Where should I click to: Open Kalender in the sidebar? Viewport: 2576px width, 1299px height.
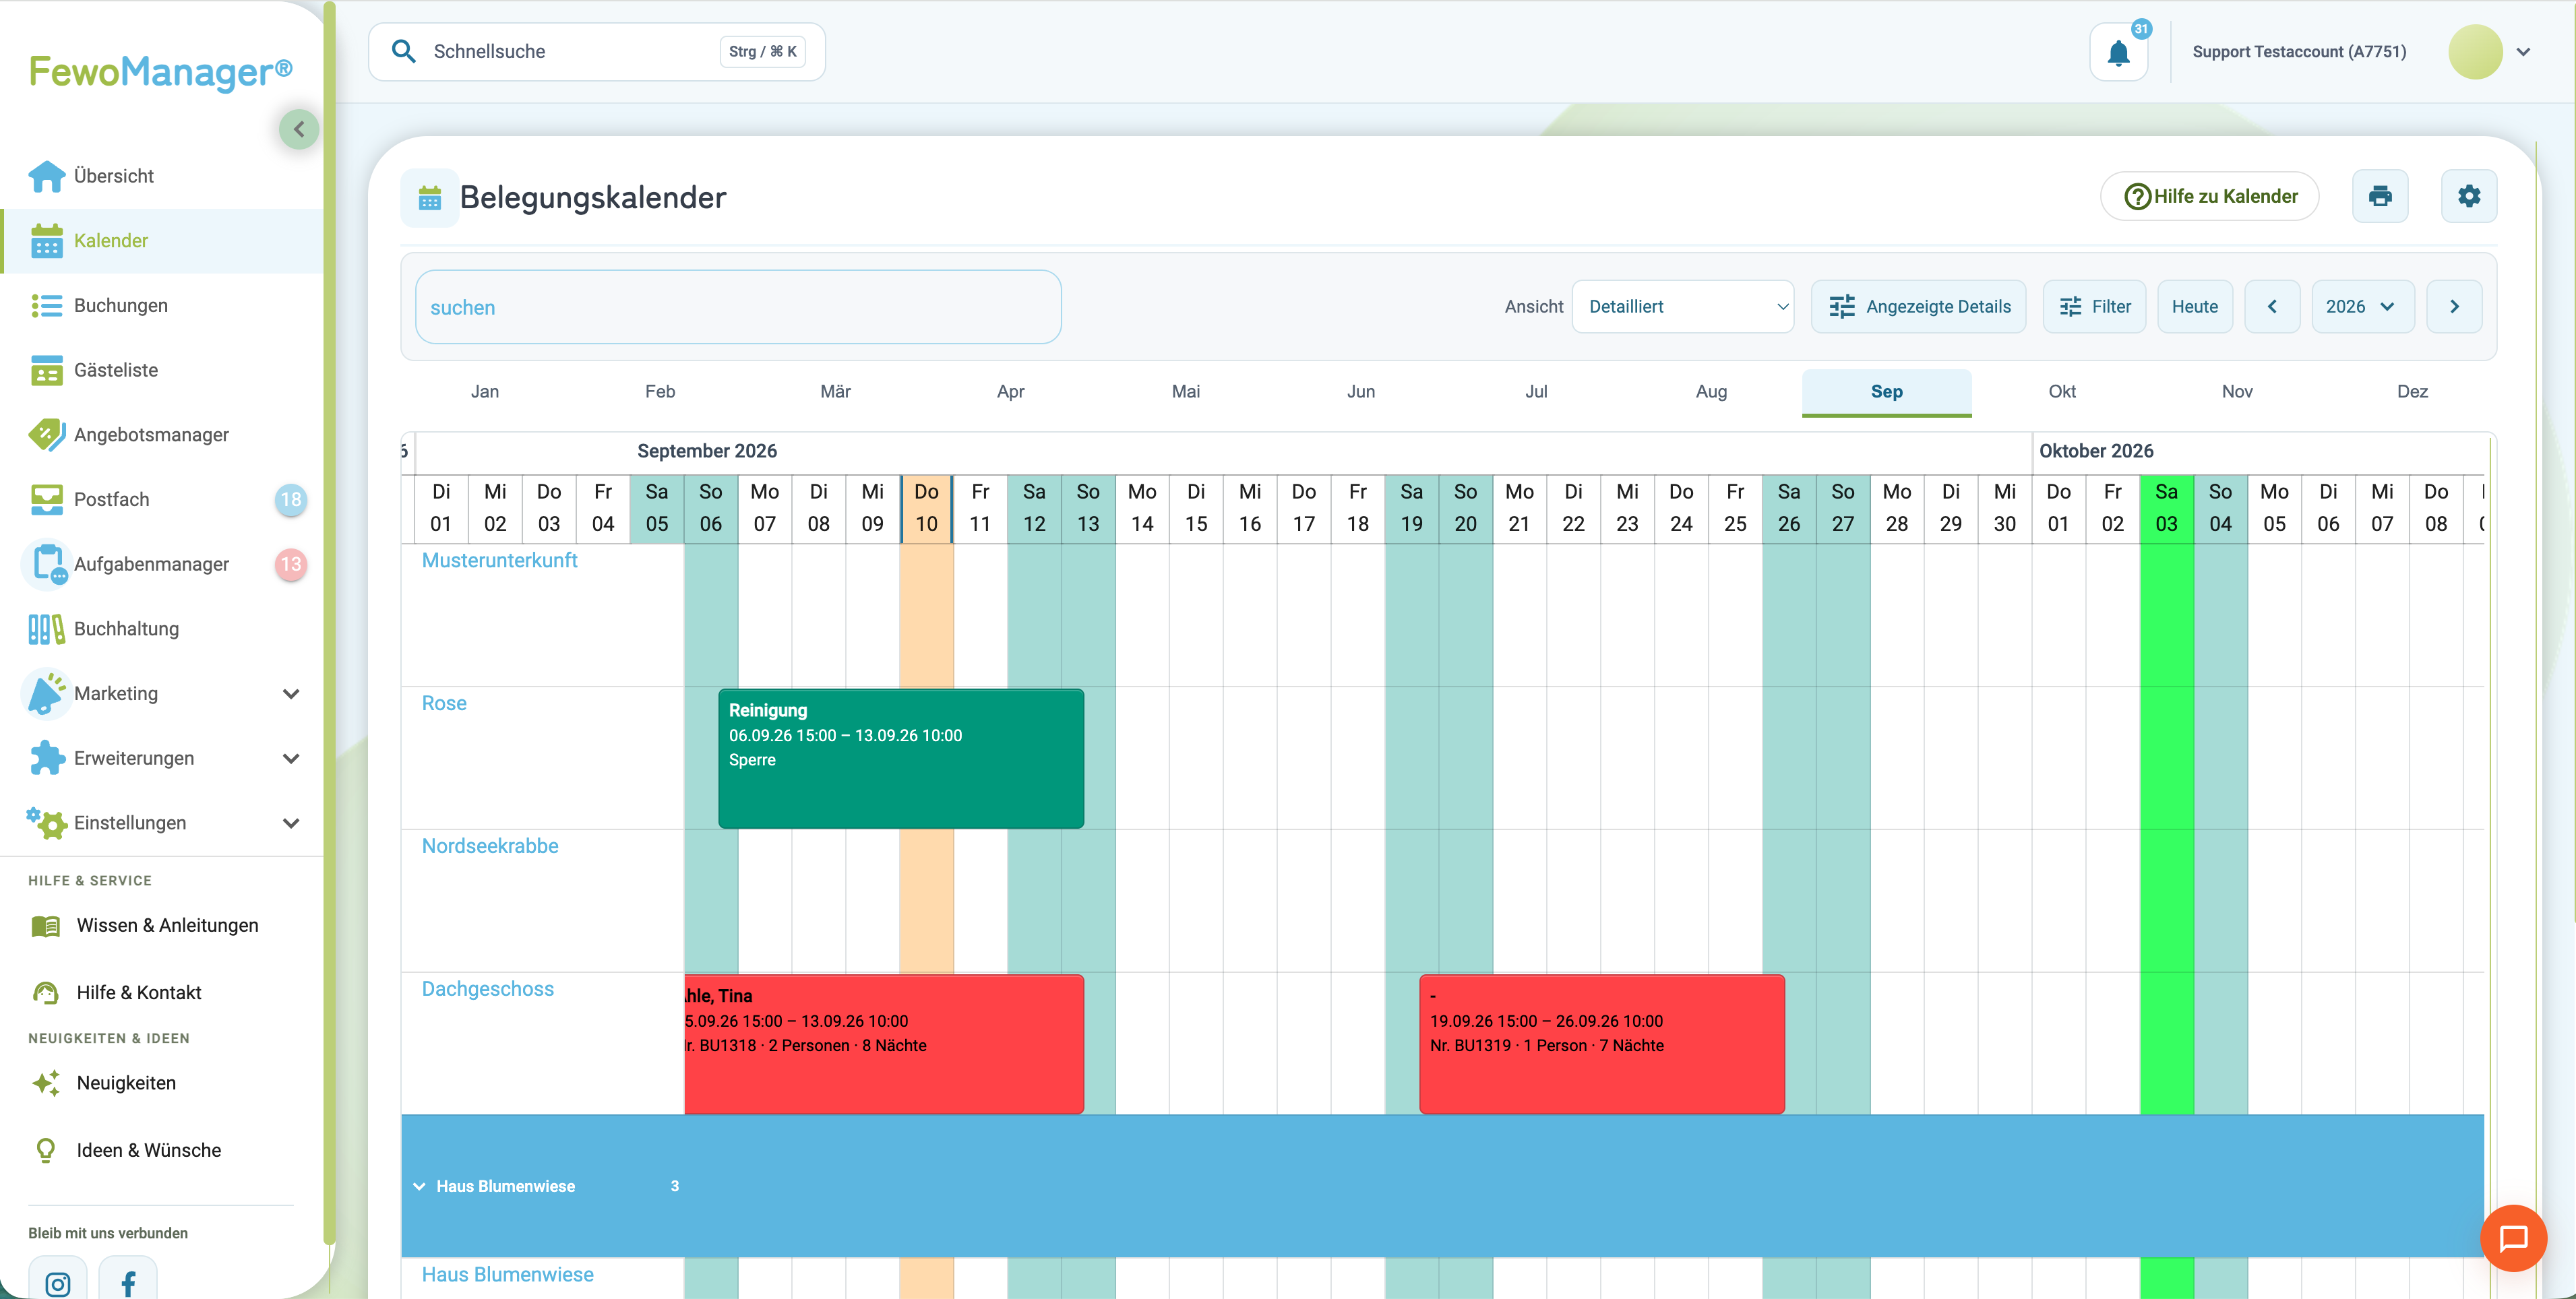coord(163,241)
